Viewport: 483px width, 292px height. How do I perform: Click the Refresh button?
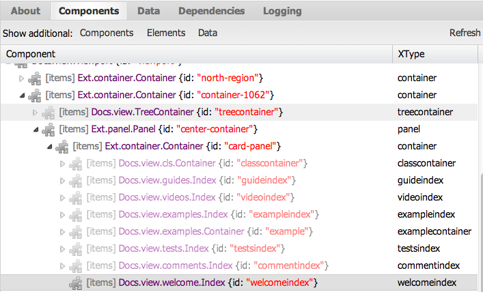click(465, 33)
